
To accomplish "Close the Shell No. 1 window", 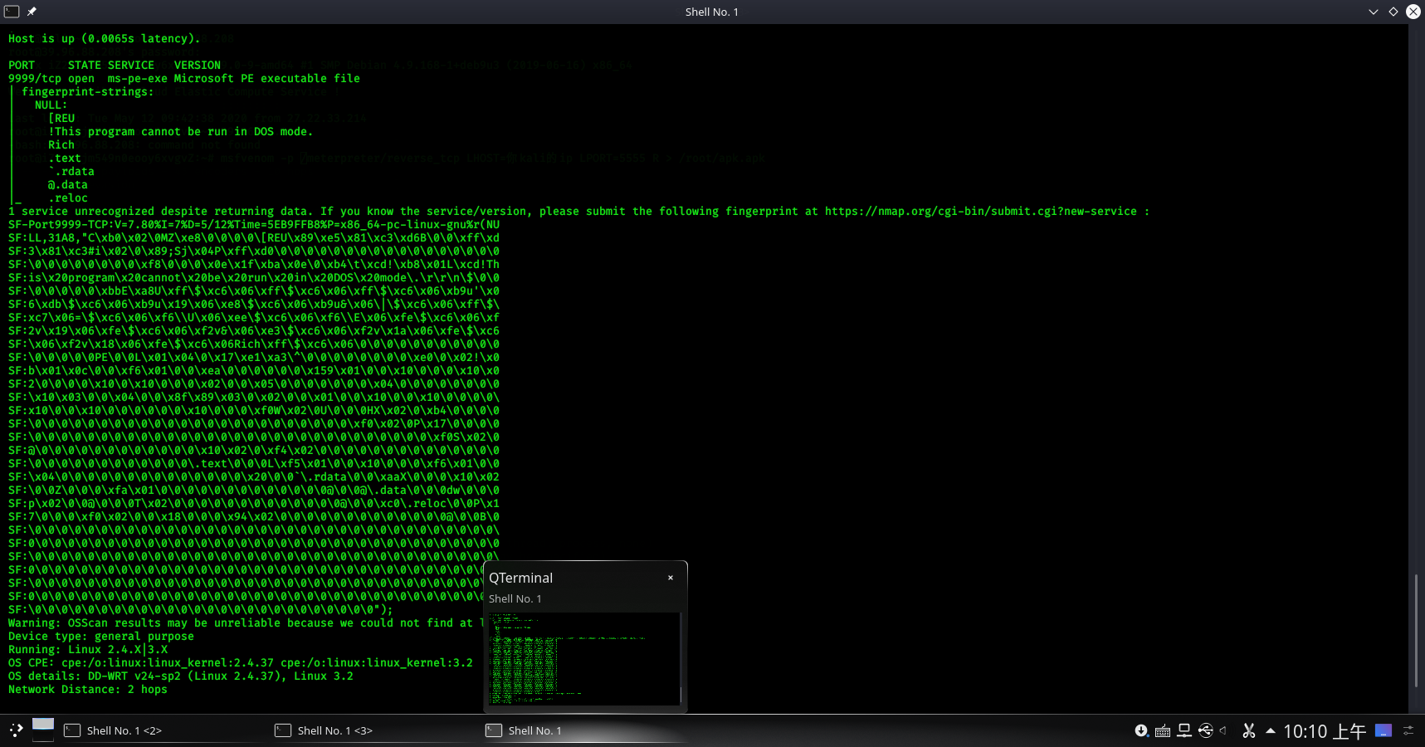I will (1413, 12).
